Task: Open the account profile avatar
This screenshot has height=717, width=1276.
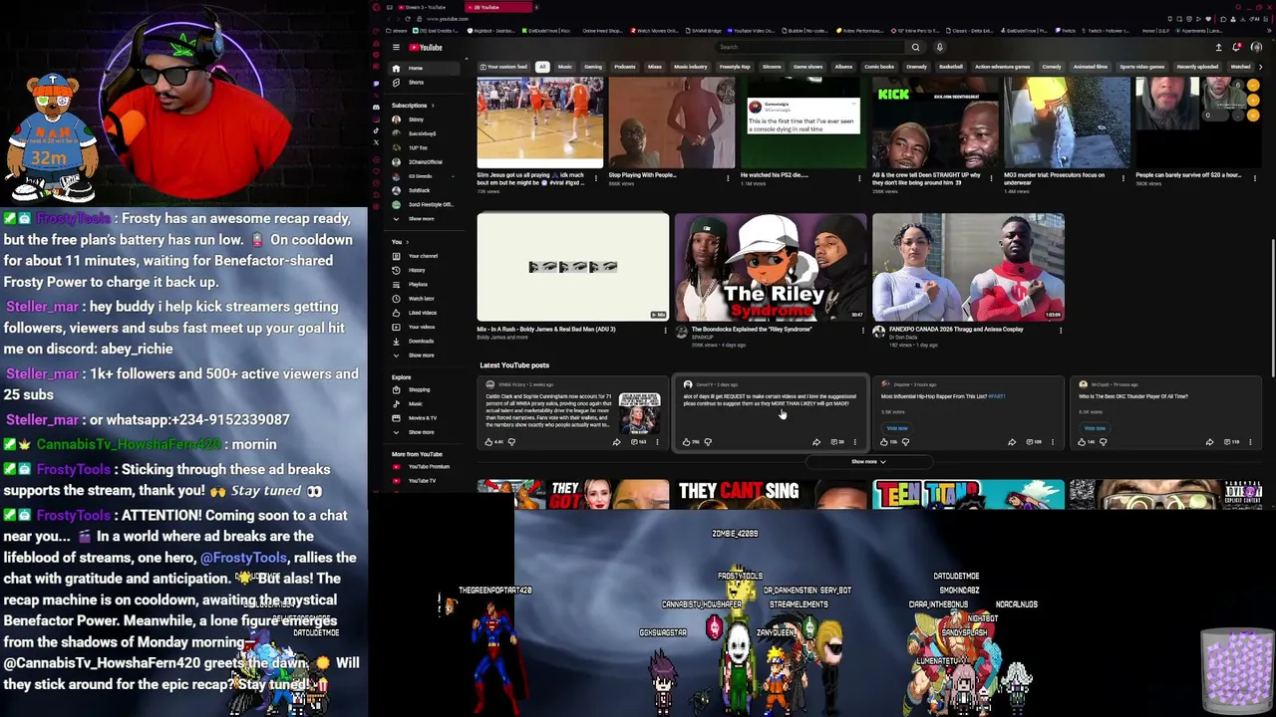Action: click(1256, 47)
